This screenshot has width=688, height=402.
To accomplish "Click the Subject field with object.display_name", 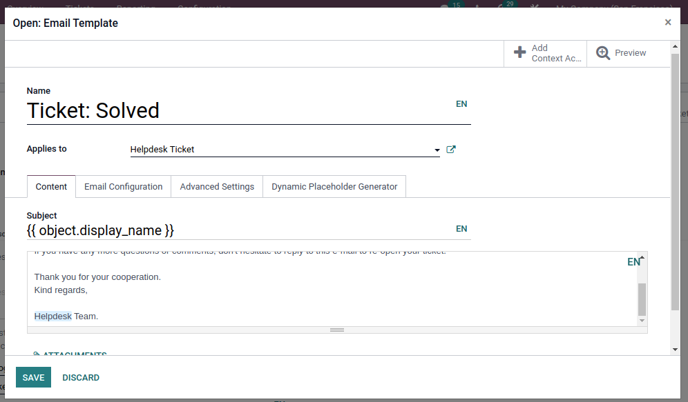I will coord(235,230).
